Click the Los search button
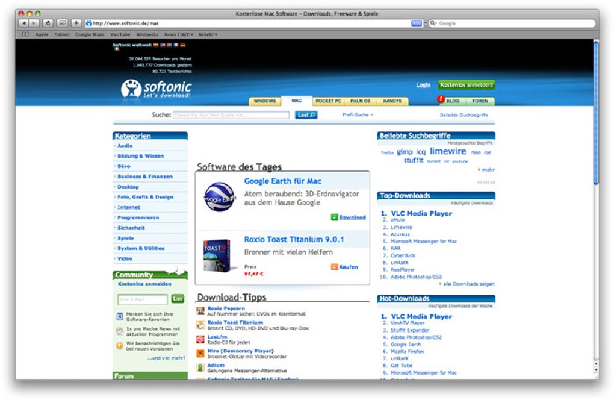This screenshot has height=400, width=614. 306,115
